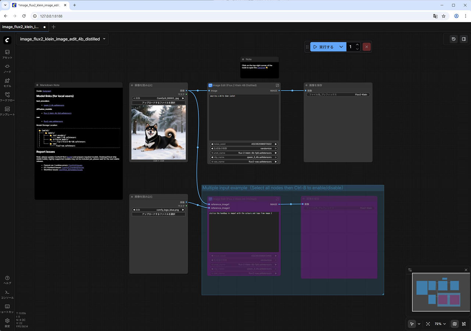Open the テンプレート (Templates) sidebar panel

7,111
